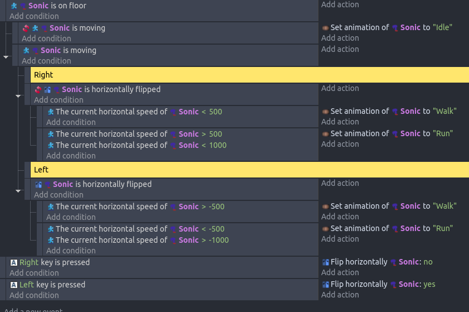Add condition under inverted 'Sonic is moving'
The height and width of the screenshot is (312, 469).
click(x=46, y=39)
